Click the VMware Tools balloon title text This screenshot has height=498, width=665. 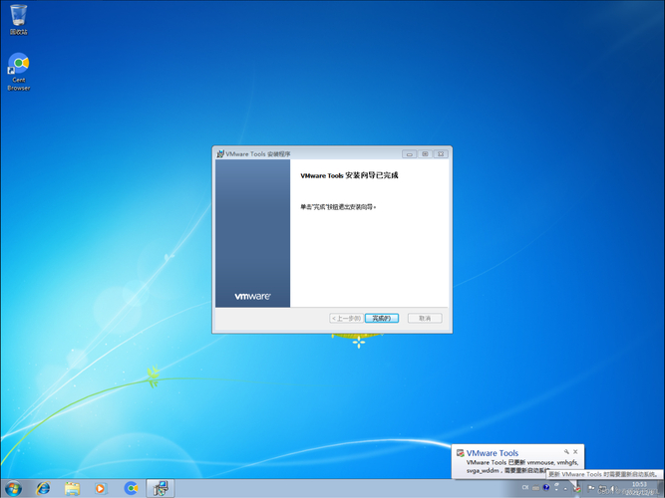[x=493, y=453]
